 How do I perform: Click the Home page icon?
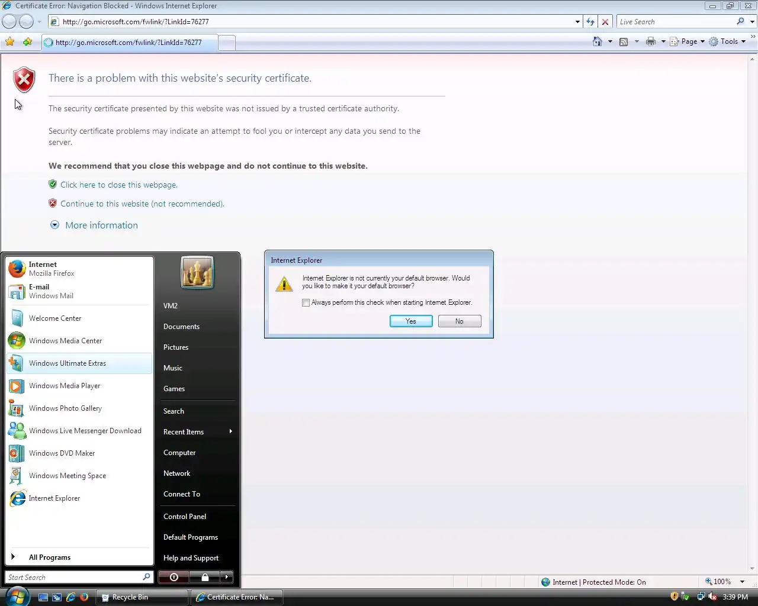coord(598,41)
